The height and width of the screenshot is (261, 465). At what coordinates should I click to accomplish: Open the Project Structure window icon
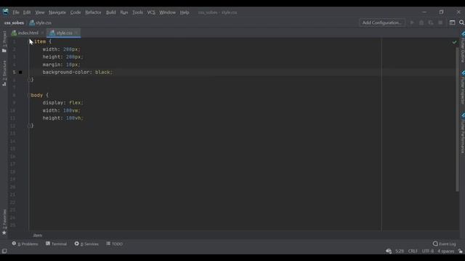pyautogui.click(x=452, y=22)
